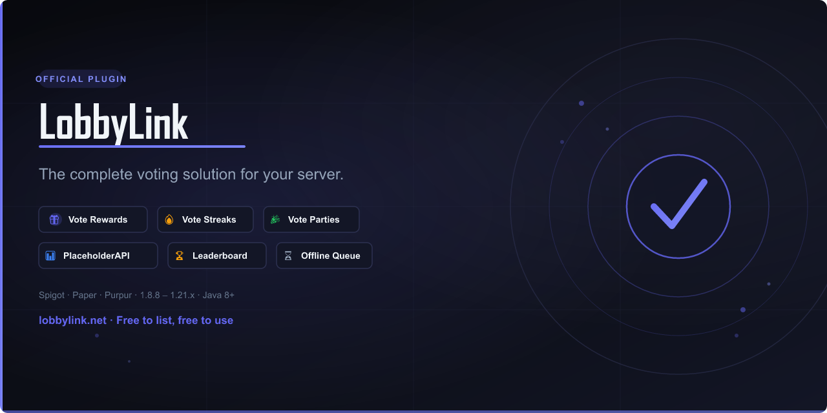Click the "Free to list, free to use" text
Screen dimensions: 827x413
tap(174, 320)
